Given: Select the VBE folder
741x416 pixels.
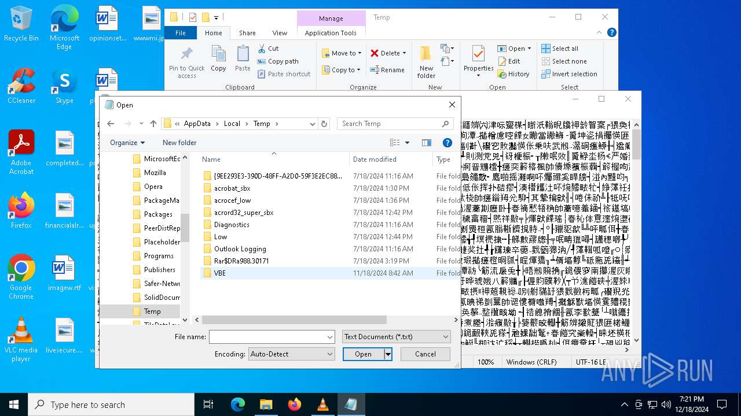Looking at the screenshot, I should pos(330,273).
